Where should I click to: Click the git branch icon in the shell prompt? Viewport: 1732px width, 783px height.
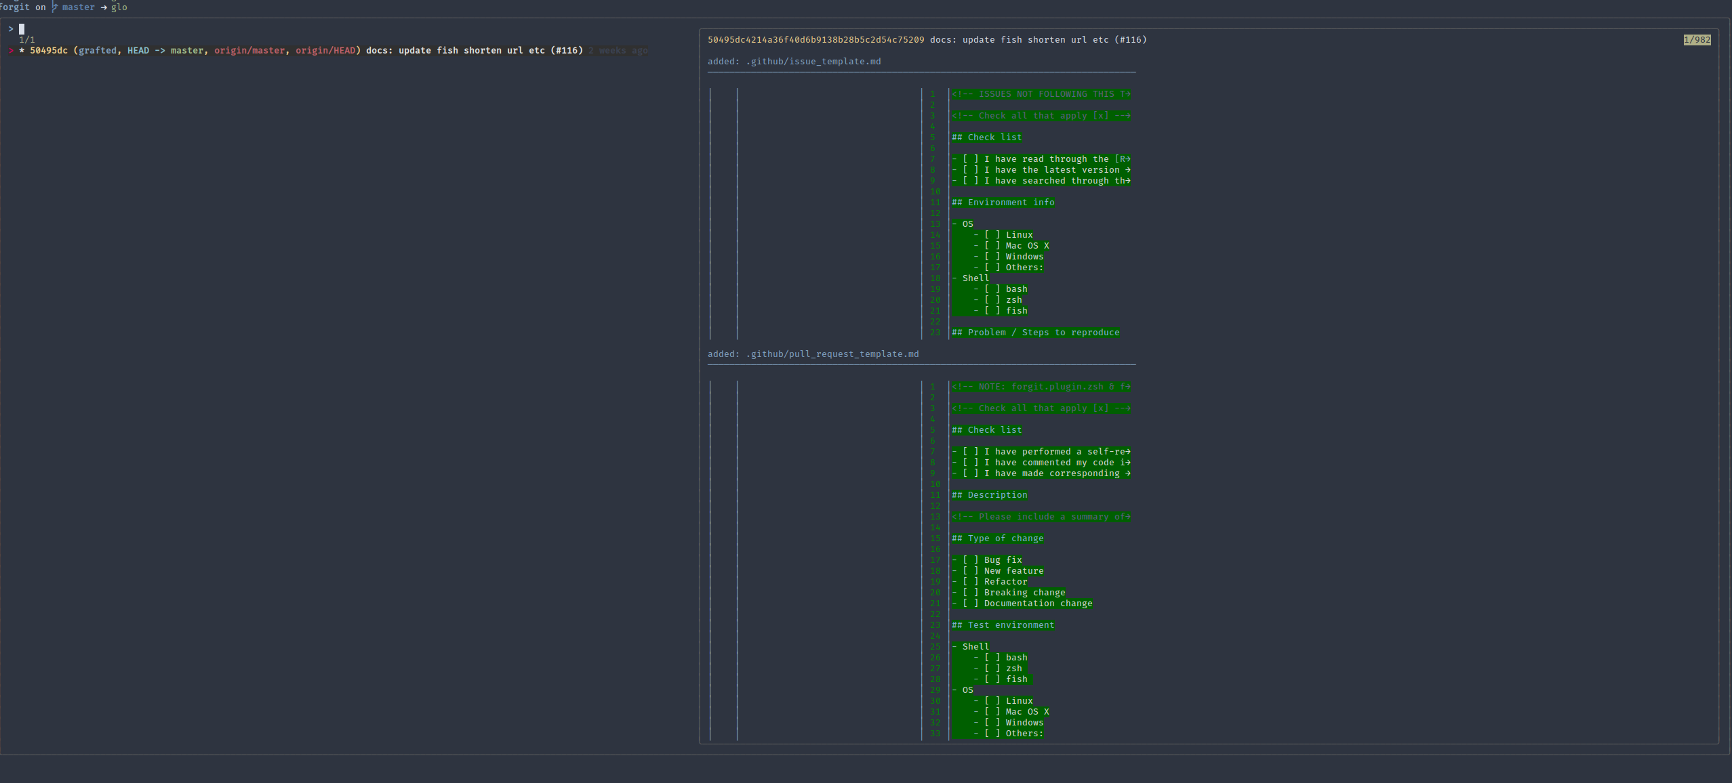pos(54,7)
